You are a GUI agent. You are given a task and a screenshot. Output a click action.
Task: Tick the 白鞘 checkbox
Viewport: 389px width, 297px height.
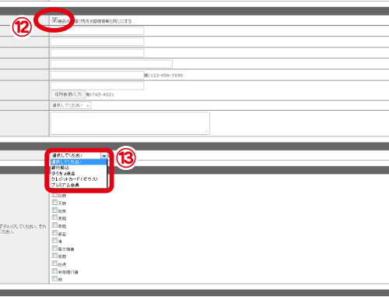[x=54, y=195]
